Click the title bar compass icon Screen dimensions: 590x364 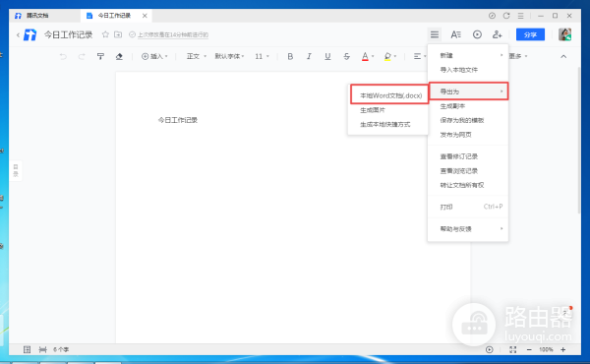(x=492, y=16)
